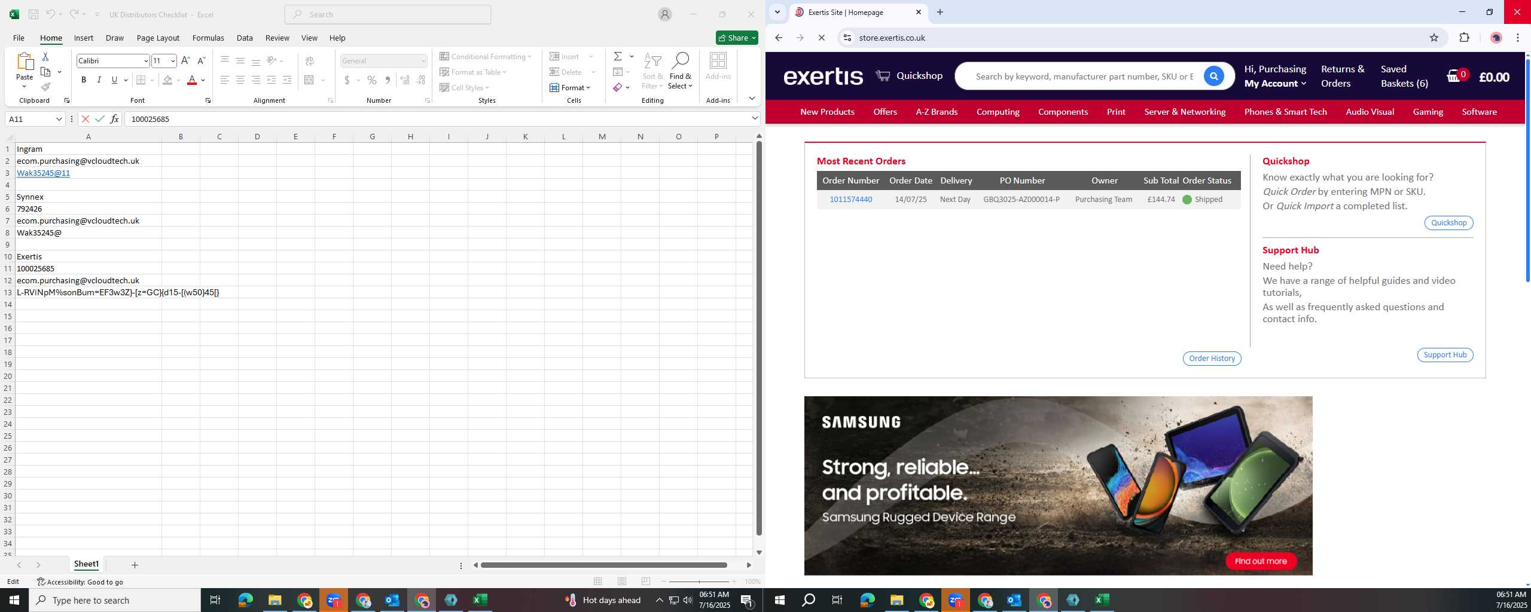Click the Percent Style icon
Viewport: 1531px width, 612px height.
tap(372, 80)
